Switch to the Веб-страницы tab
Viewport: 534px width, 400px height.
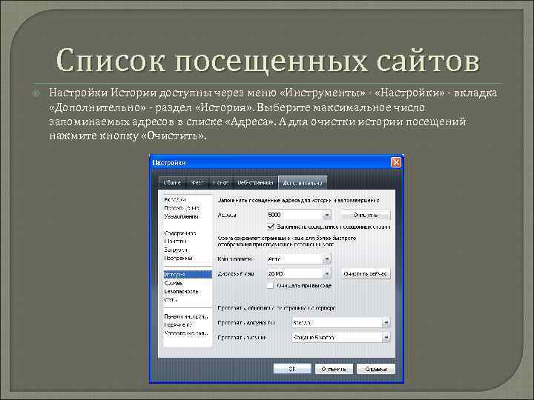pos(255,183)
